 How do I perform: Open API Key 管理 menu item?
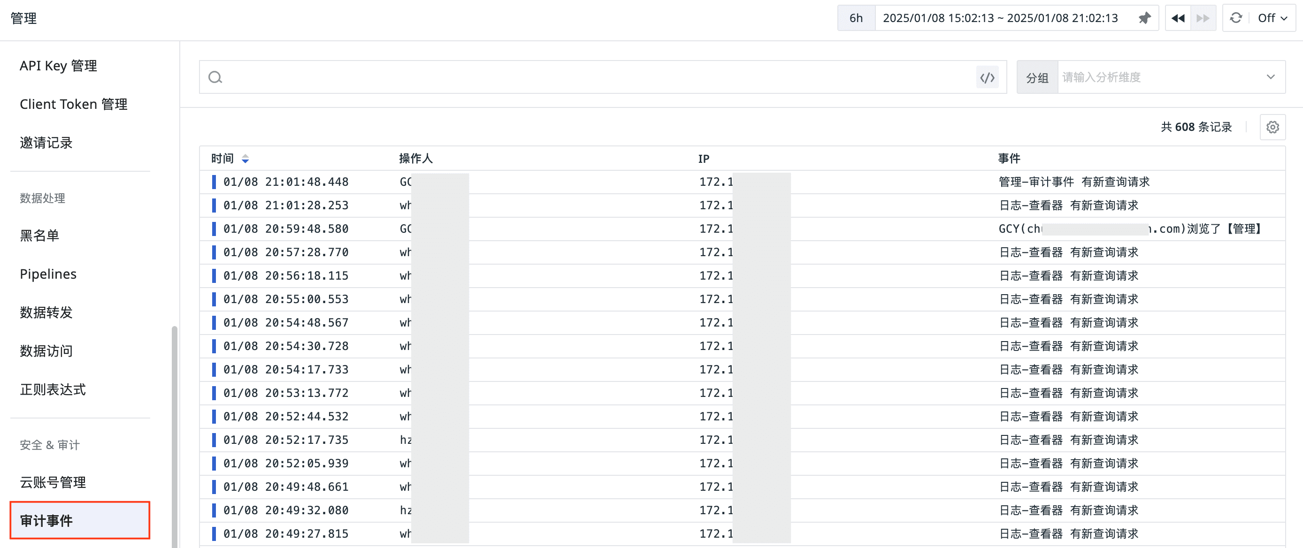58,66
